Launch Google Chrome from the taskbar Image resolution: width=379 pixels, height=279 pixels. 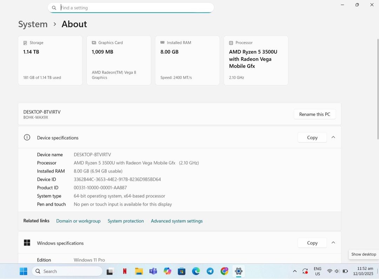224,271
